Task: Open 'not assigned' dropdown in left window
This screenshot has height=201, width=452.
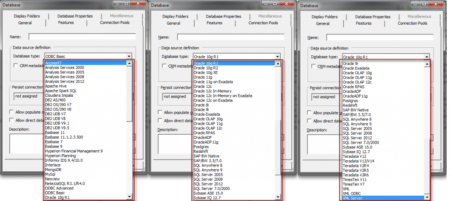Action: coord(28,96)
